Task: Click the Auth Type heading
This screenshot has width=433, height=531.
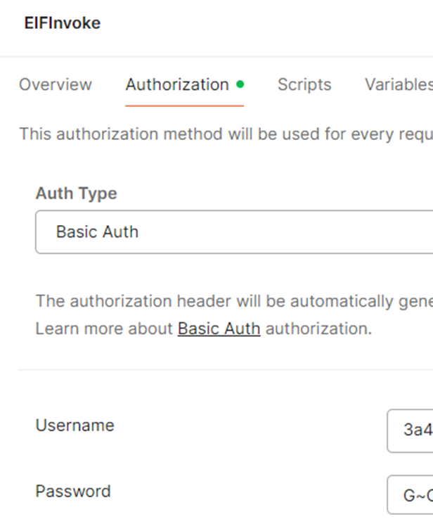Action: 76,193
